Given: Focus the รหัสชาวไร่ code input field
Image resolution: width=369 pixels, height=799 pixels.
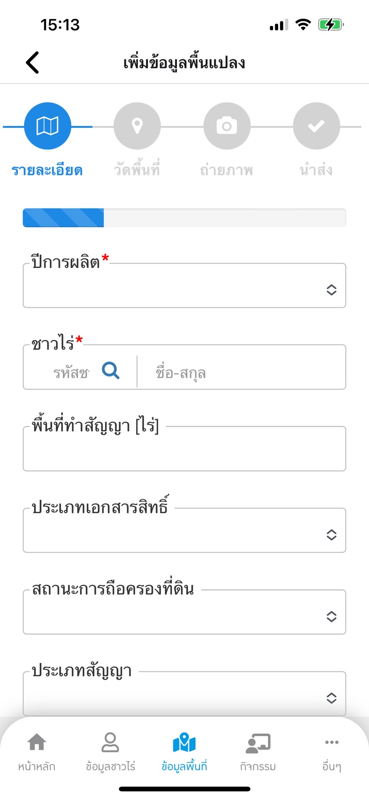Looking at the screenshot, I should click(71, 373).
